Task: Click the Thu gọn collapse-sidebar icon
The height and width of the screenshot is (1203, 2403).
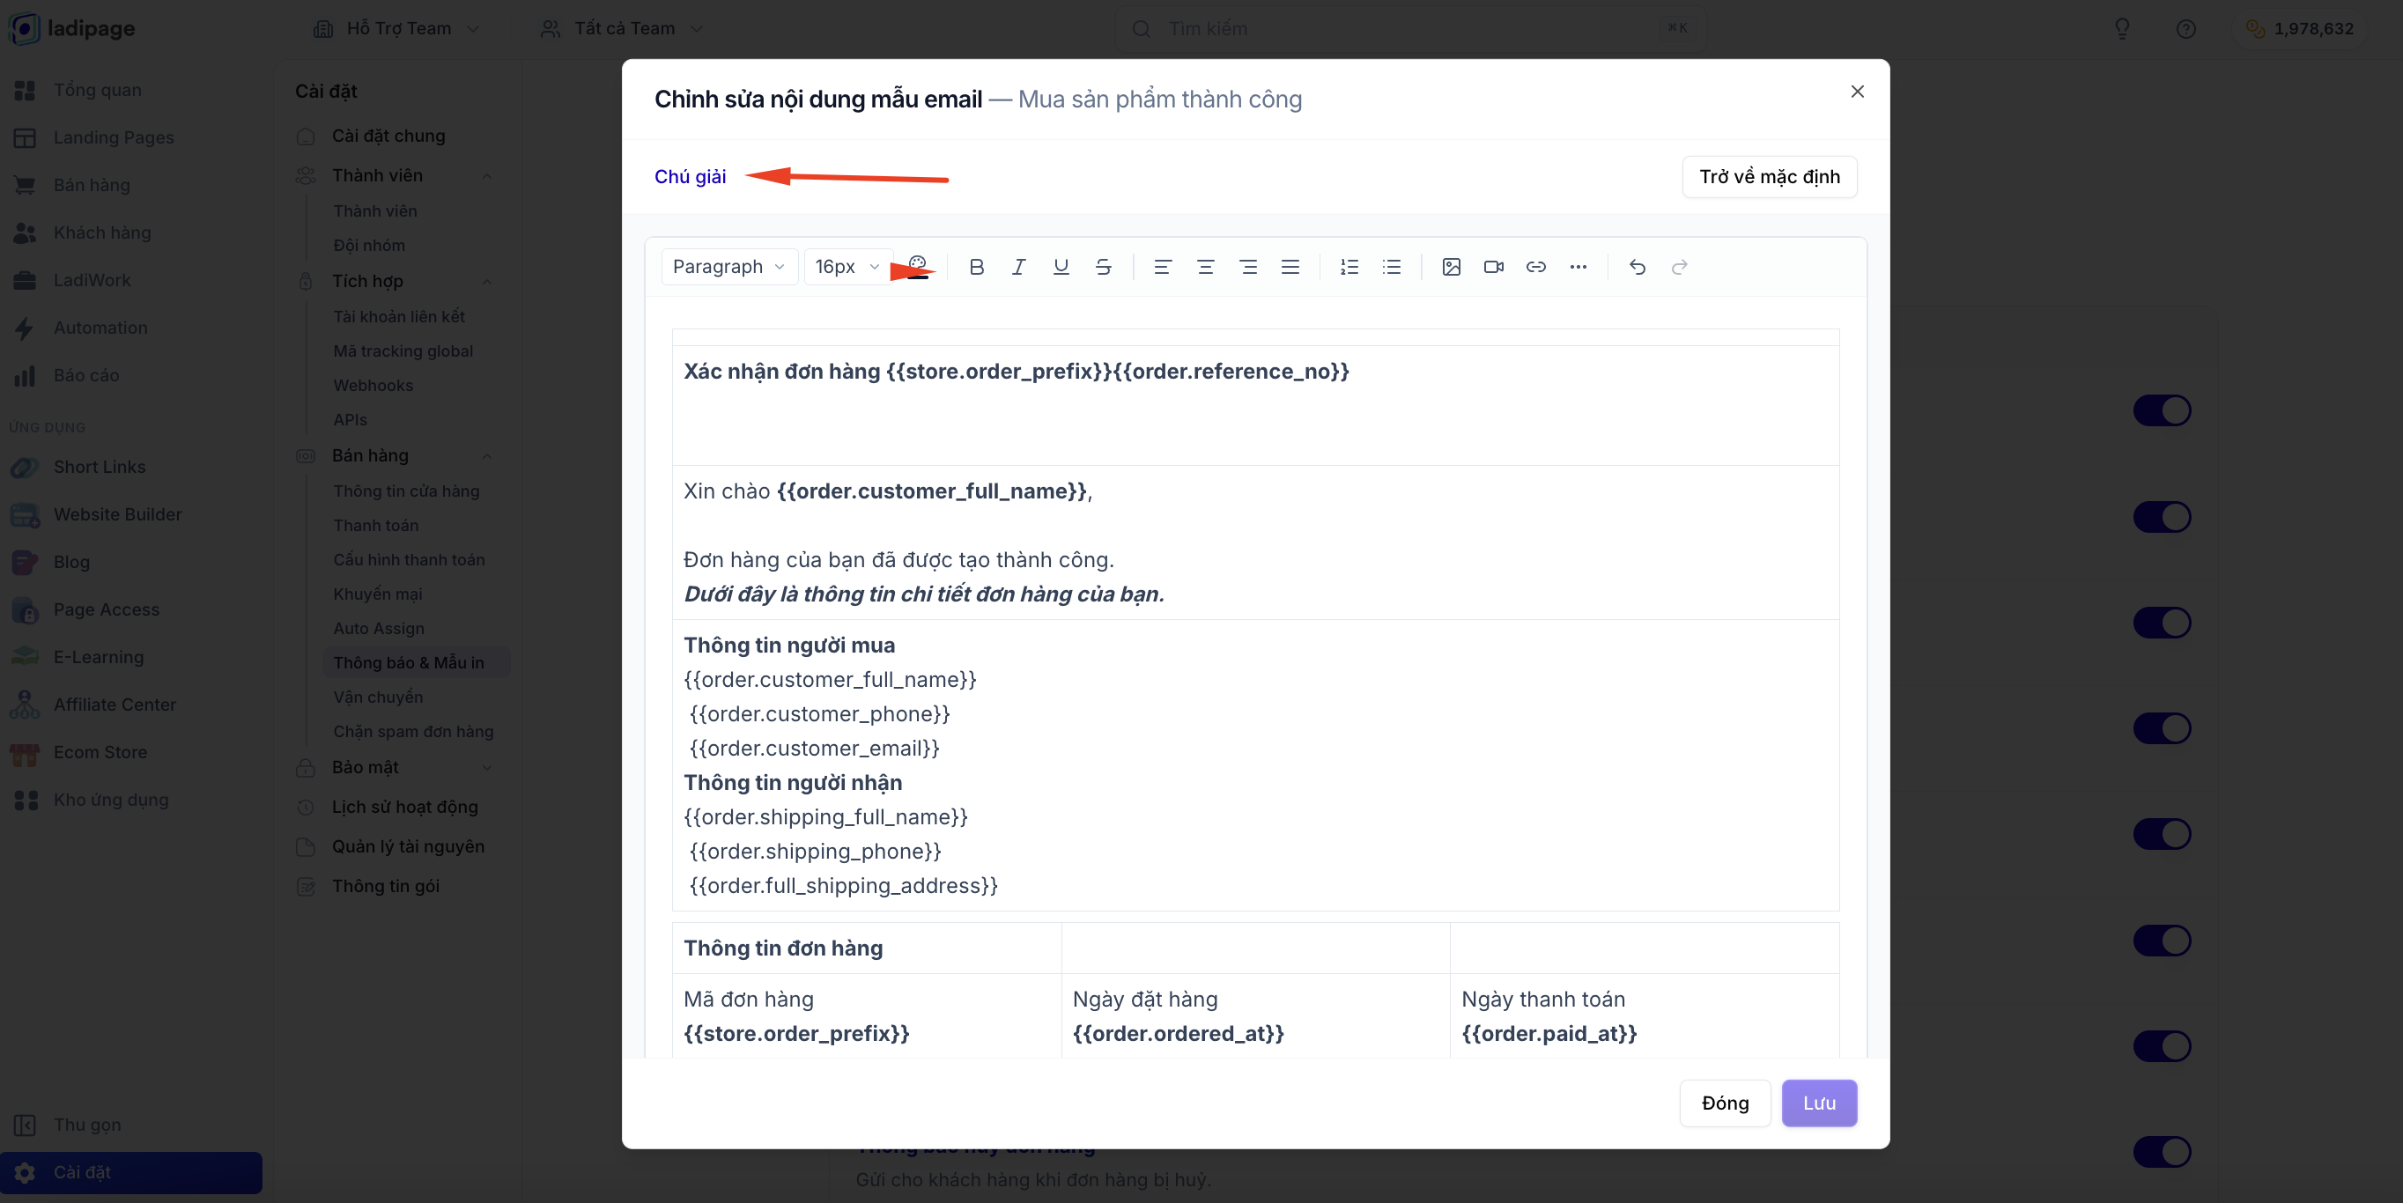Action: pos(26,1125)
